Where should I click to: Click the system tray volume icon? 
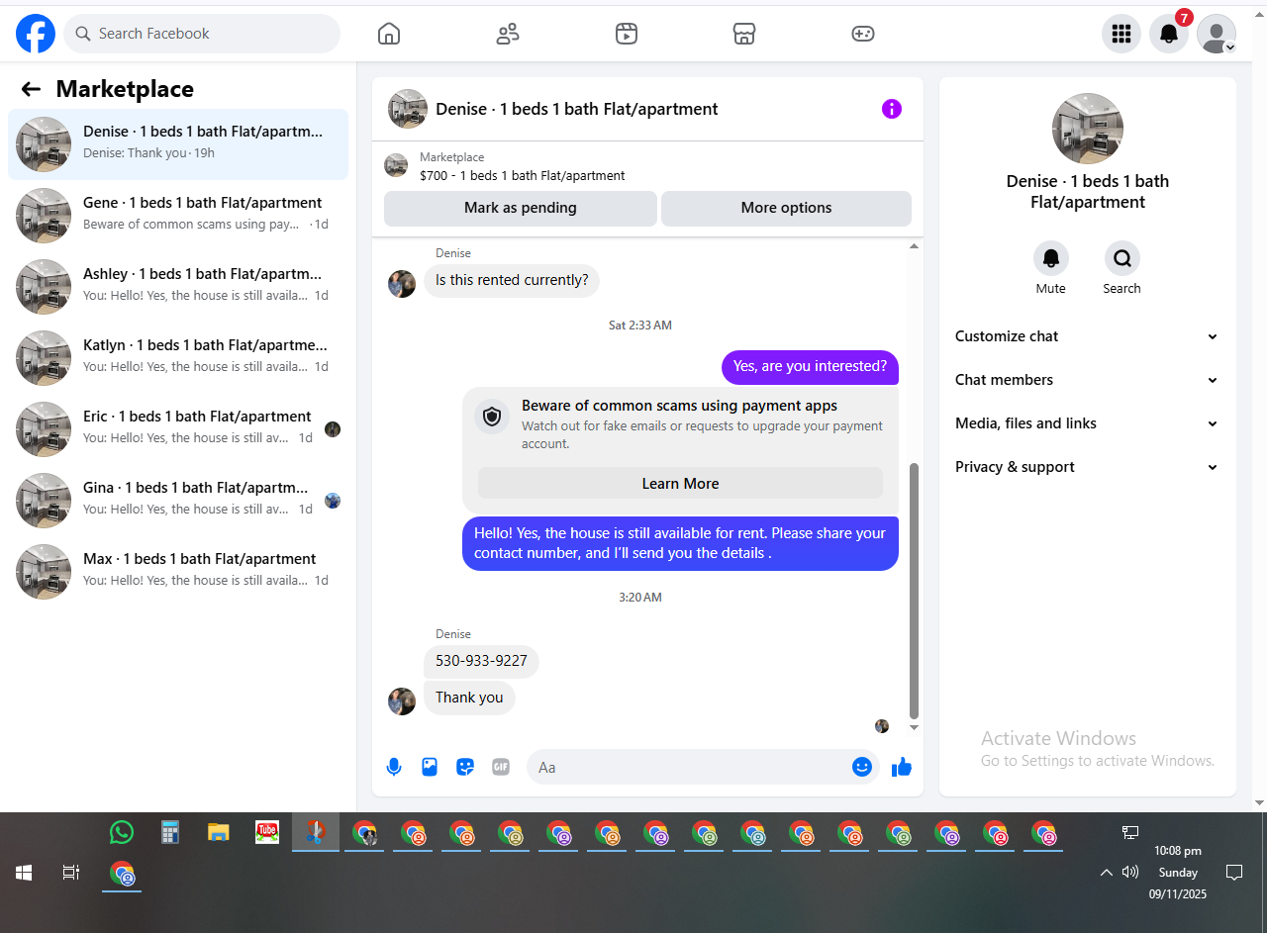[1130, 872]
